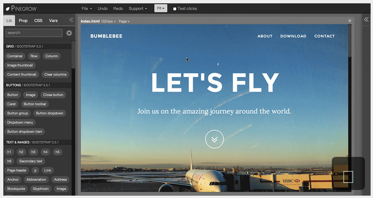This screenshot has width=373, height=198.
Task: Open library settings gear icon
Action: (x=69, y=33)
